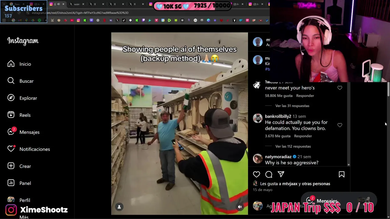Click the page's right vertical scrollbar thumb
The image size is (390, 219).
388,89
